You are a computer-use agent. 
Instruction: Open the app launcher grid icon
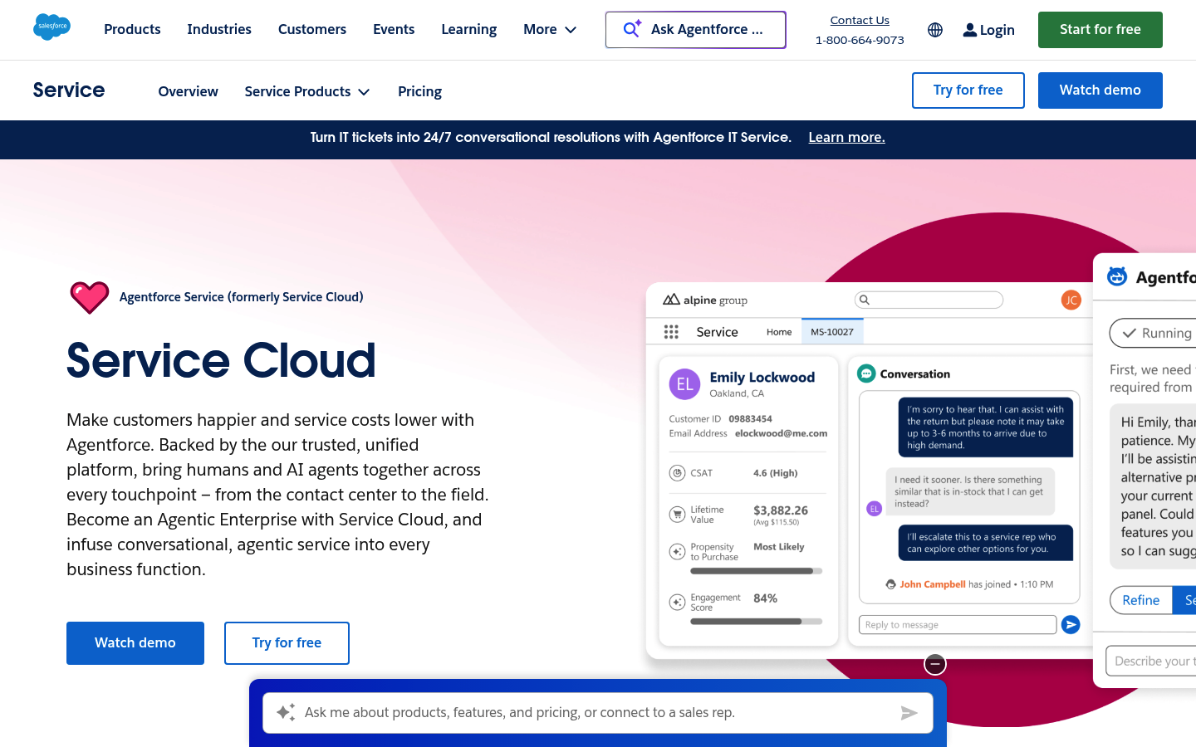(x=671, y=330)
